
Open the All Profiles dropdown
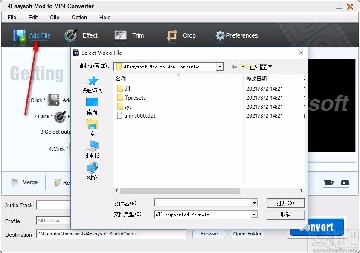tap(53, 221)
